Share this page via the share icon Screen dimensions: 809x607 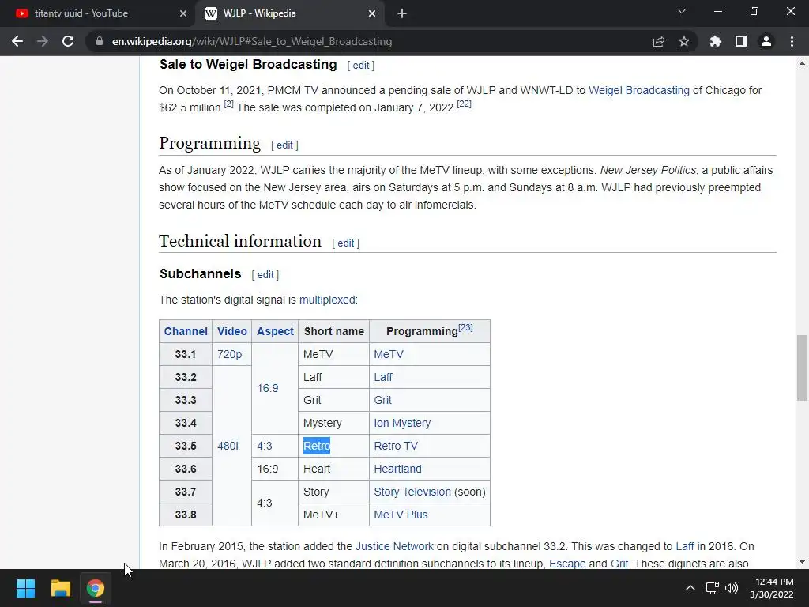659,41
